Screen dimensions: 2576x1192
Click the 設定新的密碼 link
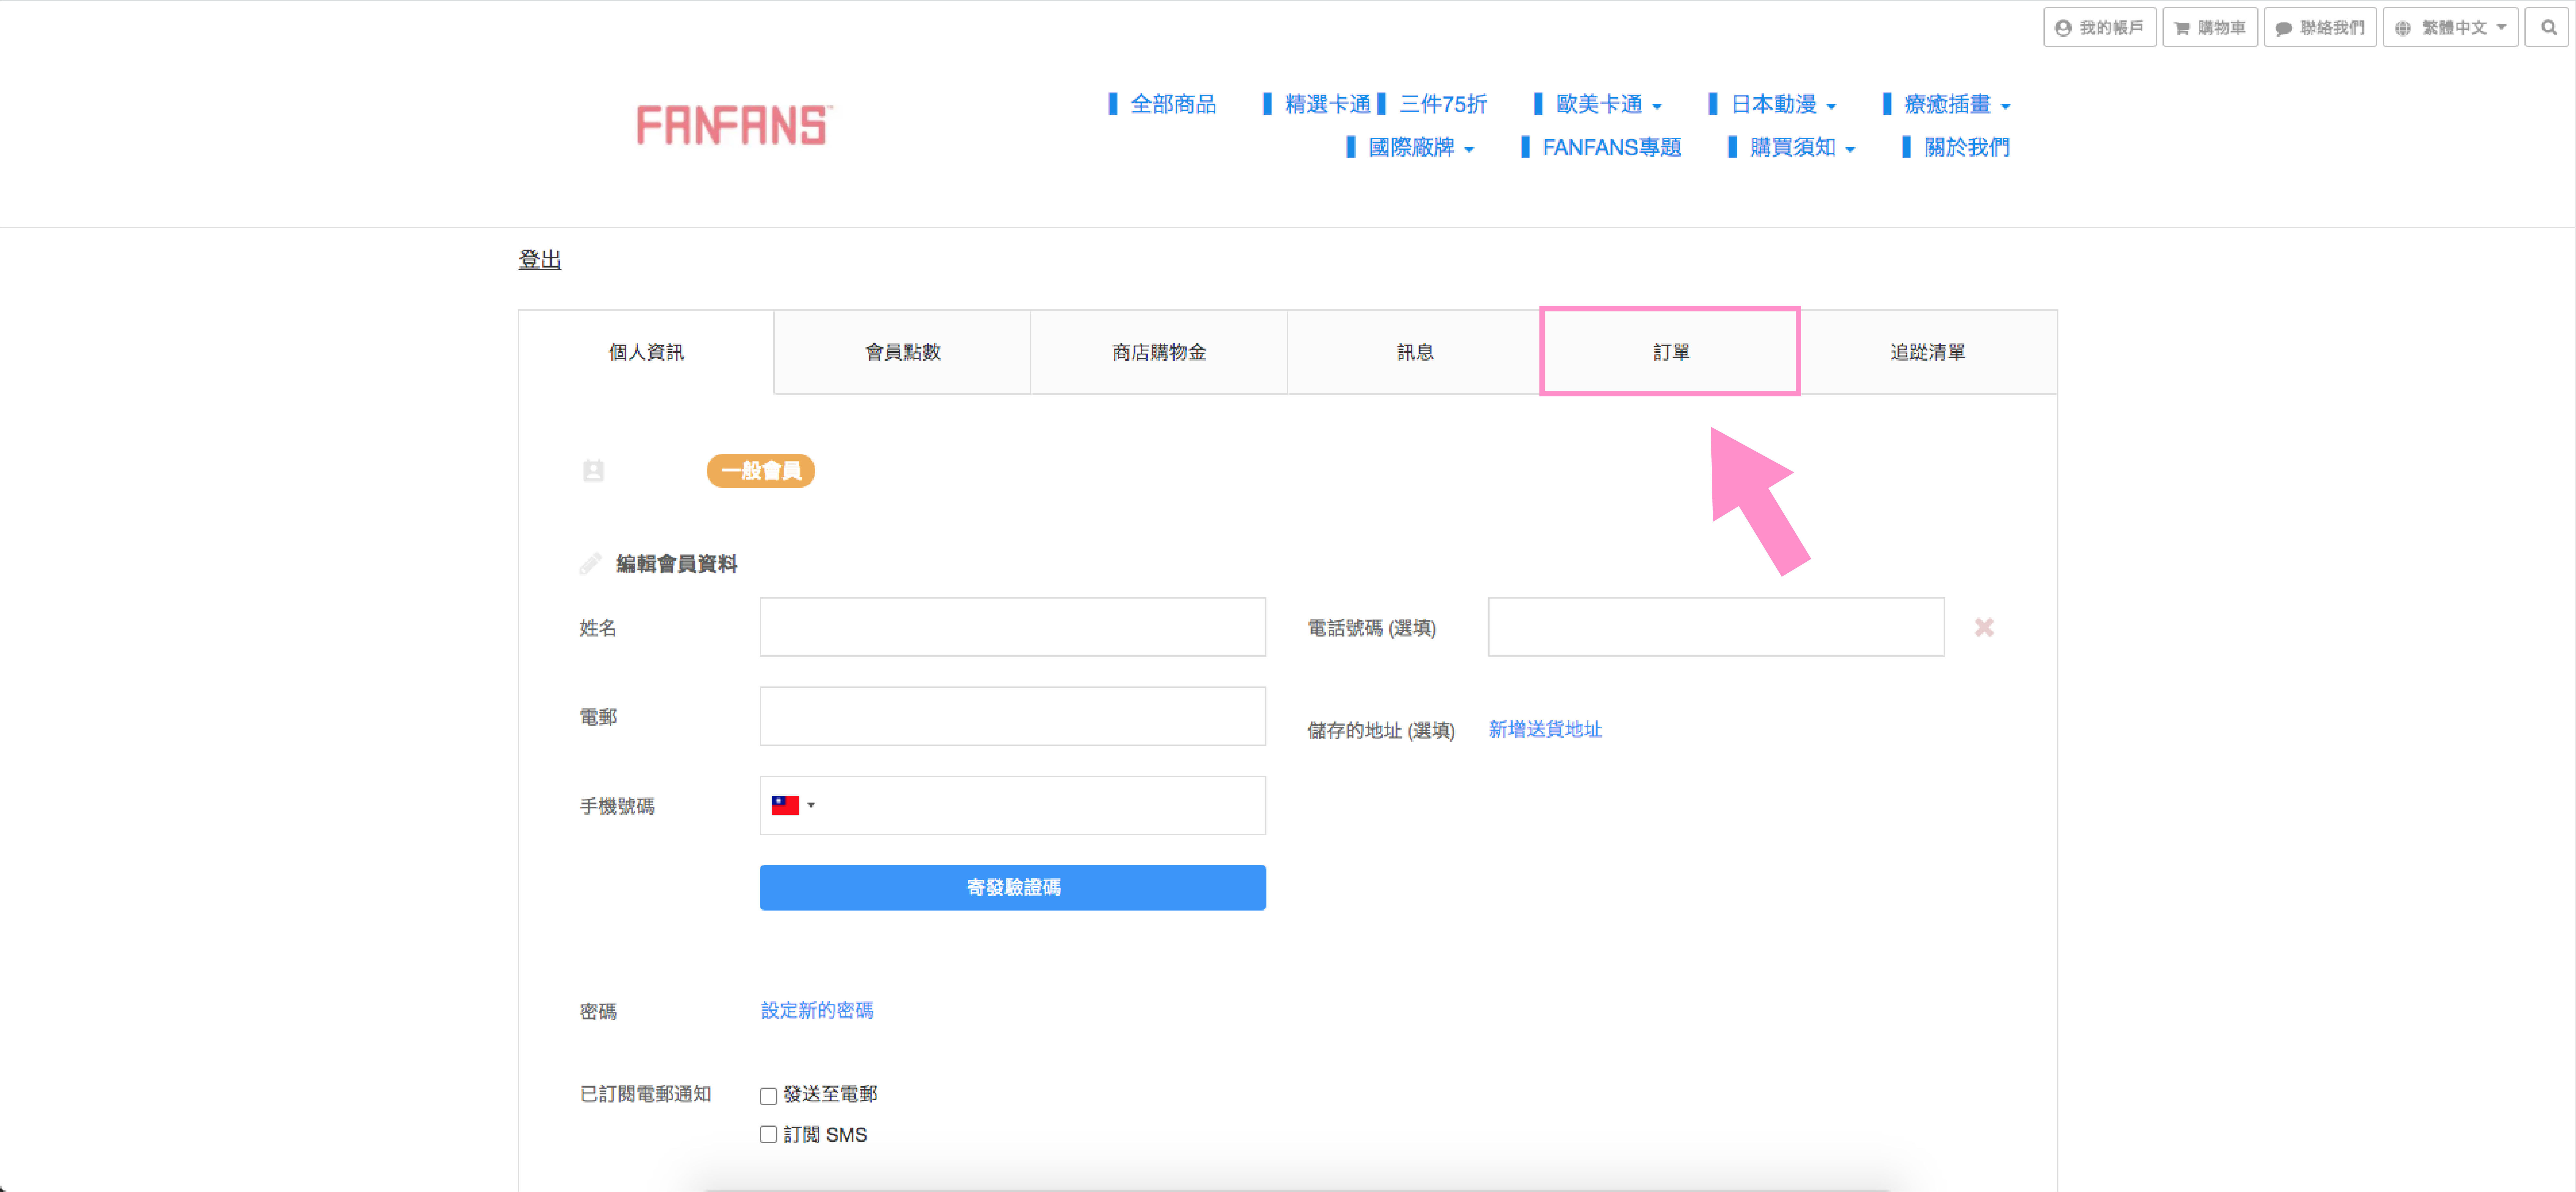click(817, 1010)
